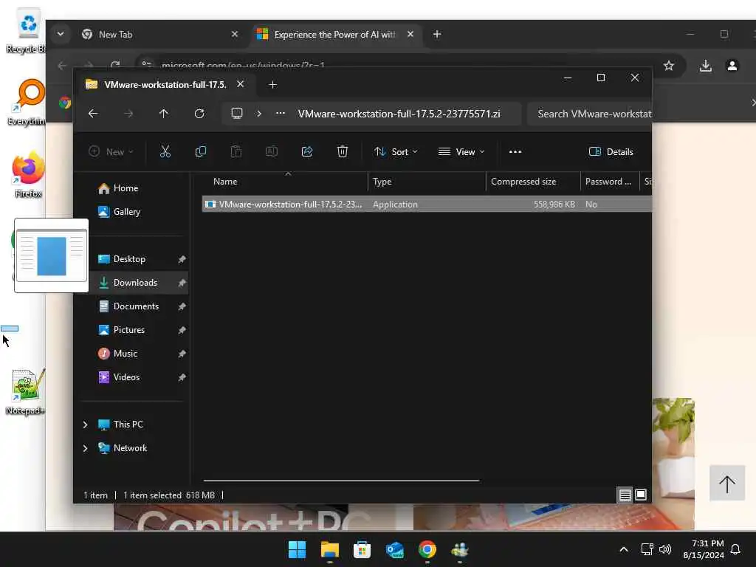Reload the page in Chrome

tap(114, 65)
